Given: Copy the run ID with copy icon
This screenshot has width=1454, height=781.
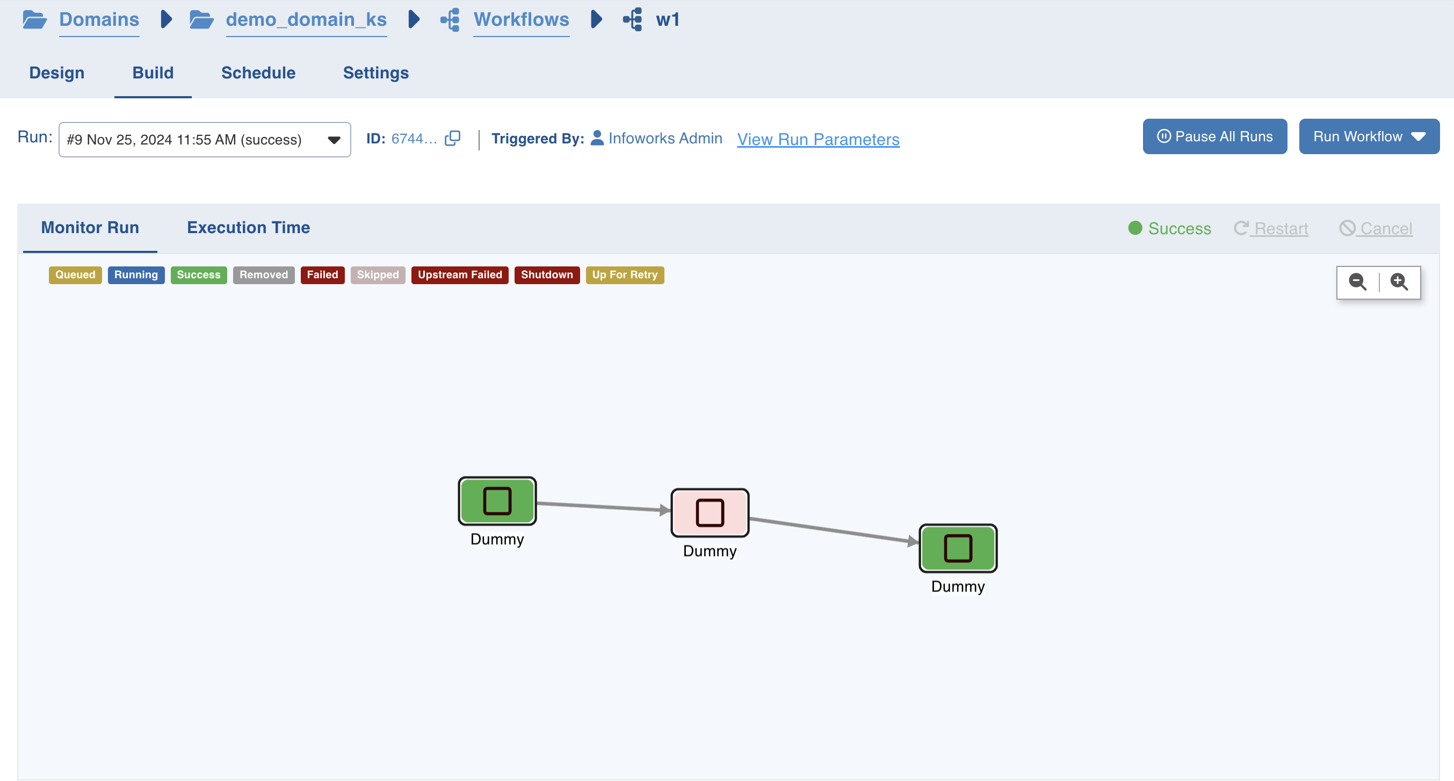Looking at the screenshot, I should click(453, 138).
